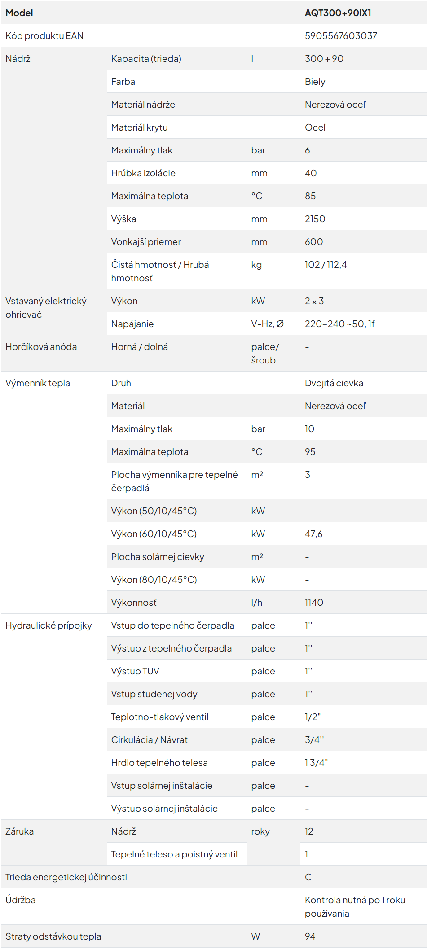Select the Vstavaný elektrický ohrievač section heading
The width and height of the screenshot is (427, 949).
pos(46,308)
